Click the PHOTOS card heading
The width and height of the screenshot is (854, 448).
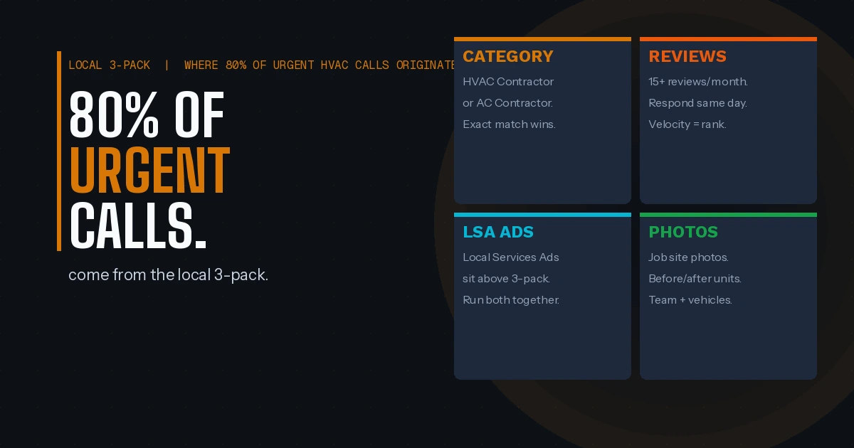click(682, 233)
